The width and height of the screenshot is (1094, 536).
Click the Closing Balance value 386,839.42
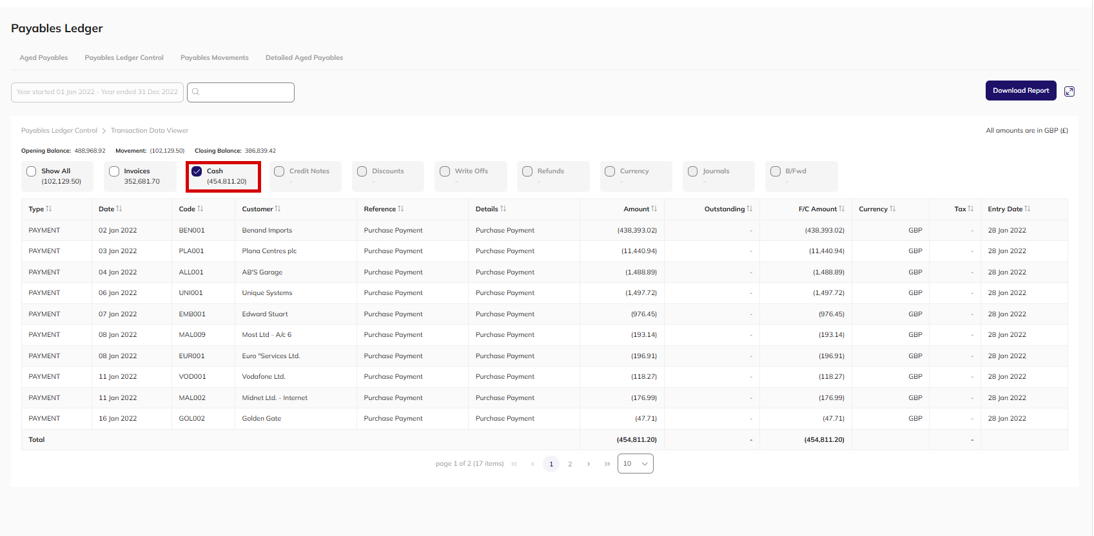(260, 151)
